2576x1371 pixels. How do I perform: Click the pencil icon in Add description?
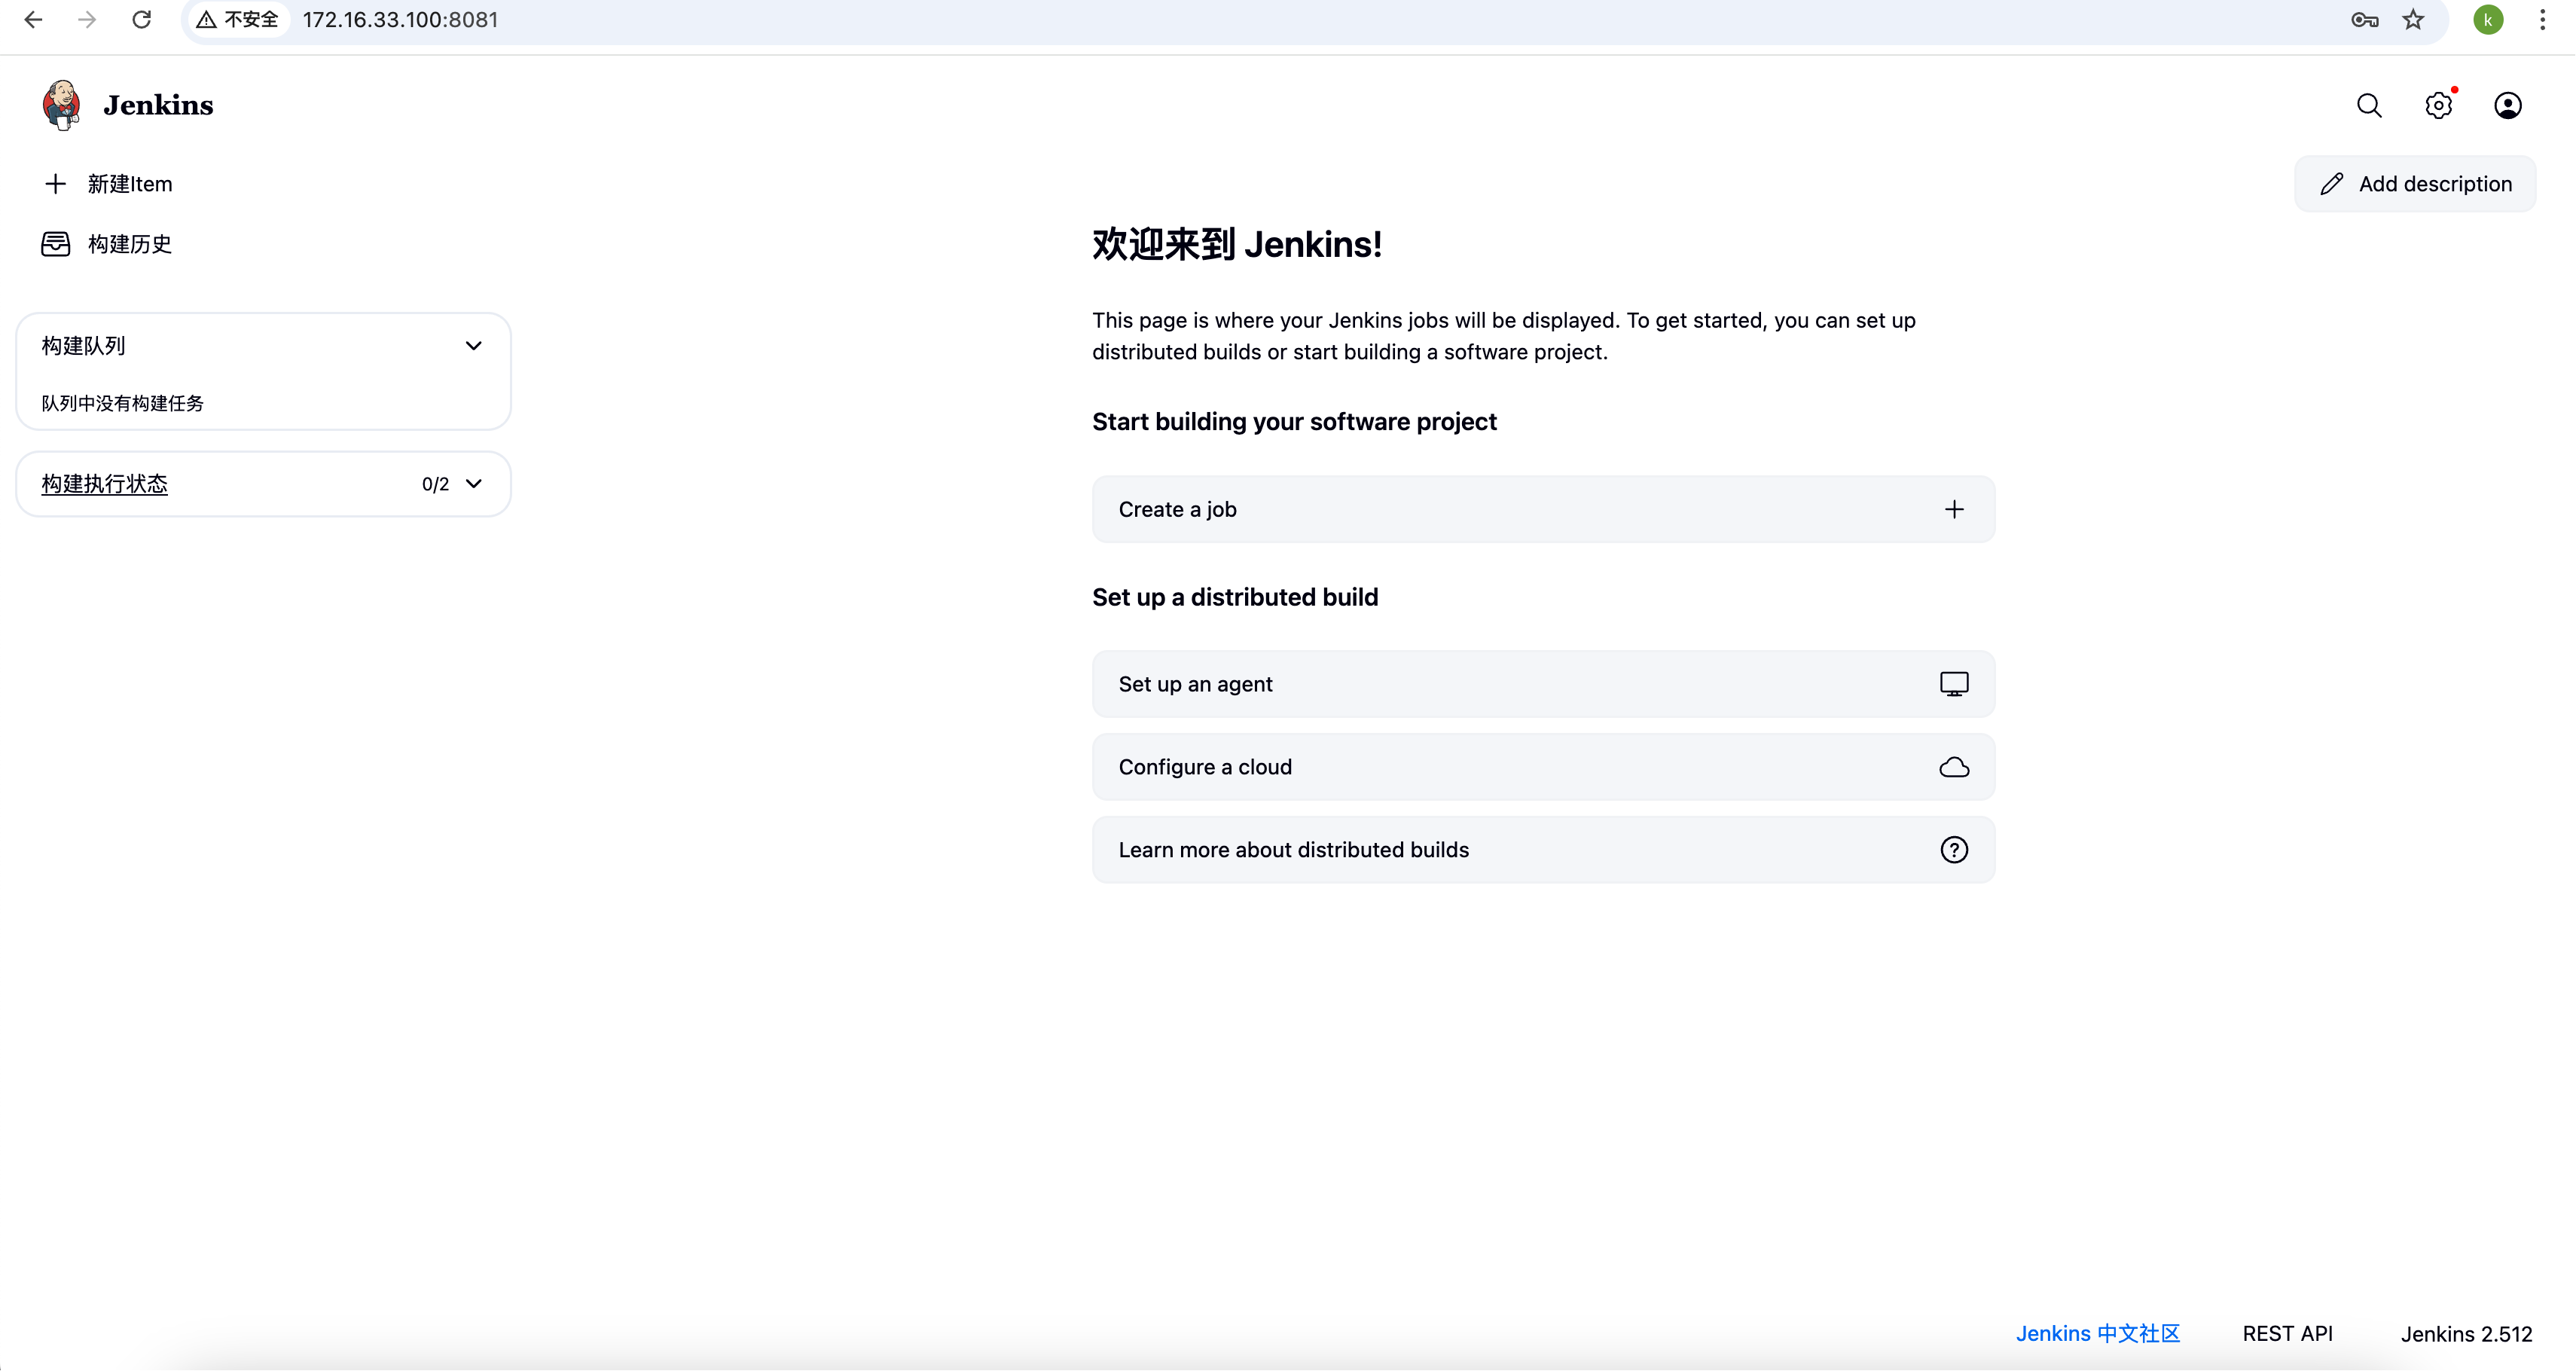coord(2332,184)
